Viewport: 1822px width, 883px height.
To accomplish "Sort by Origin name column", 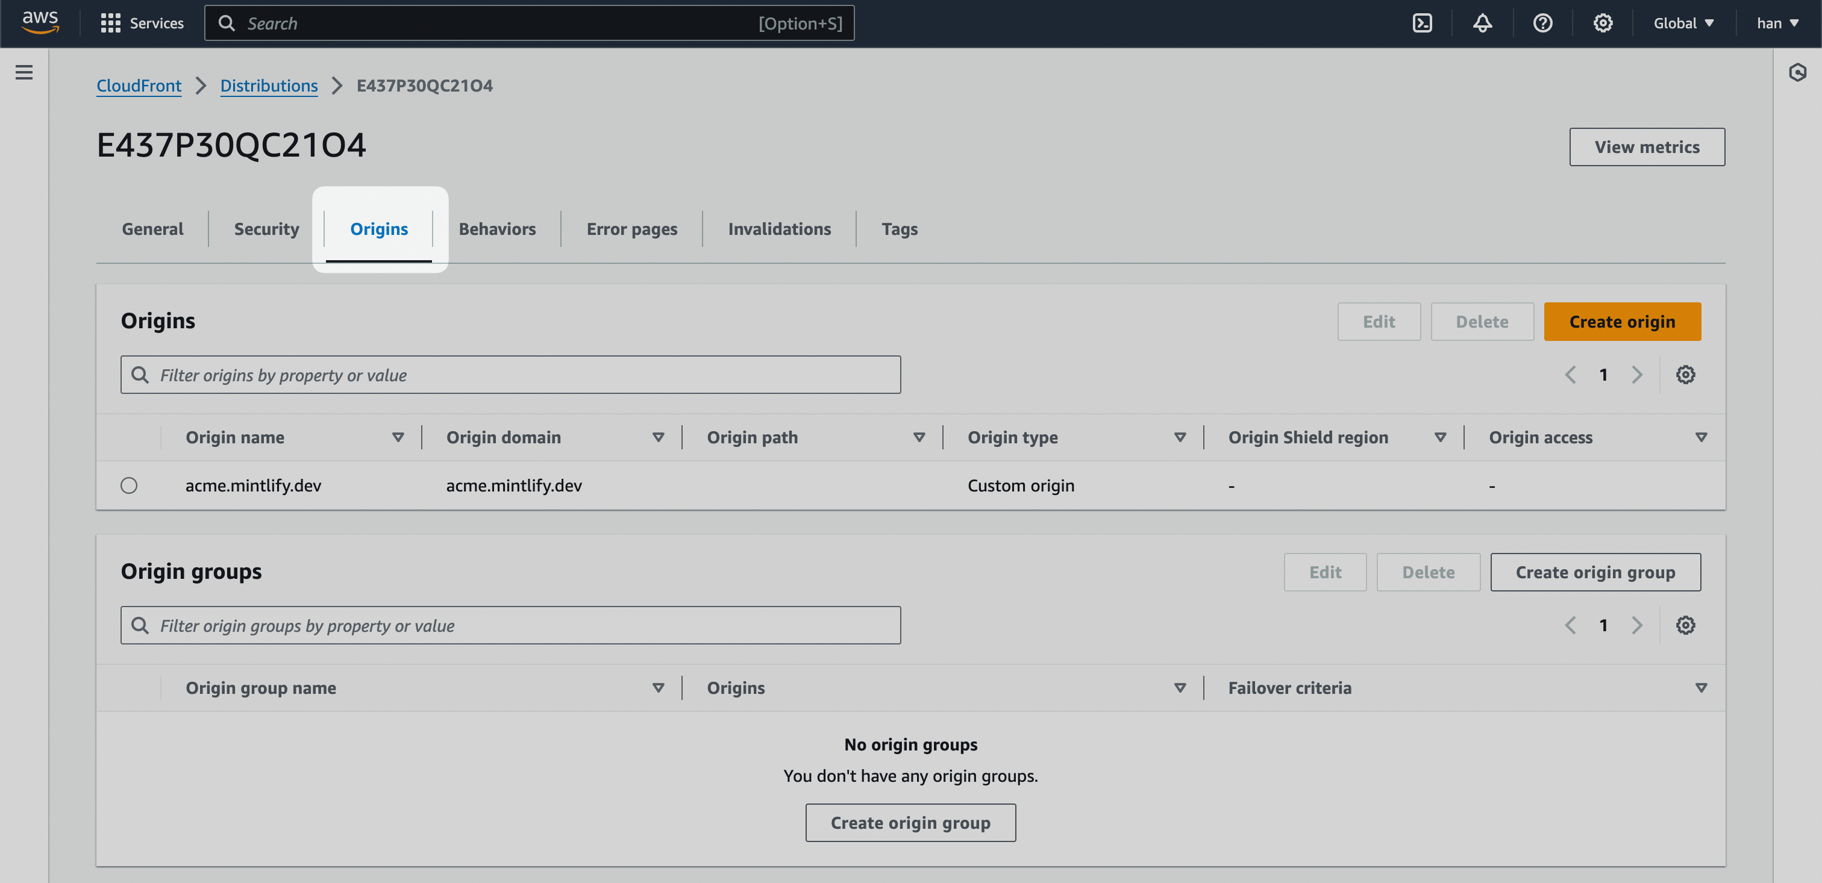I will [x=398, y=438].
